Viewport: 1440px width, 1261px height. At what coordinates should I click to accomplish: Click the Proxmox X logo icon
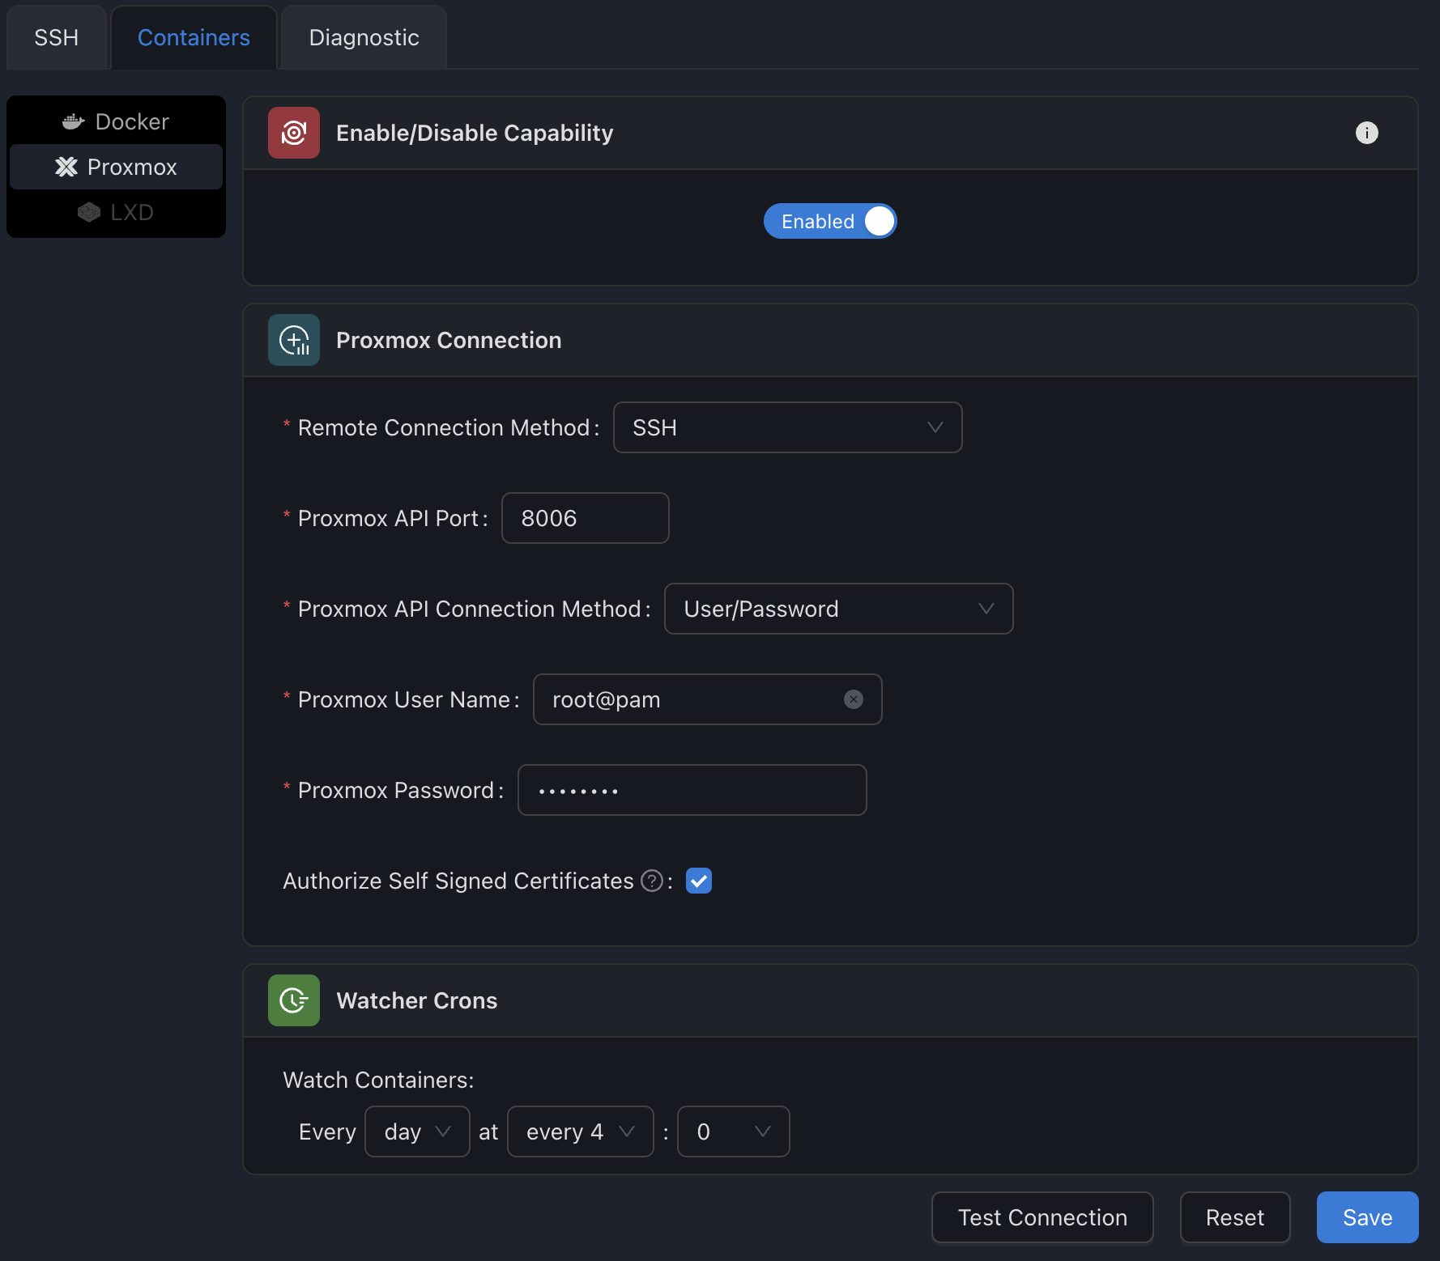tap(66, 167)
